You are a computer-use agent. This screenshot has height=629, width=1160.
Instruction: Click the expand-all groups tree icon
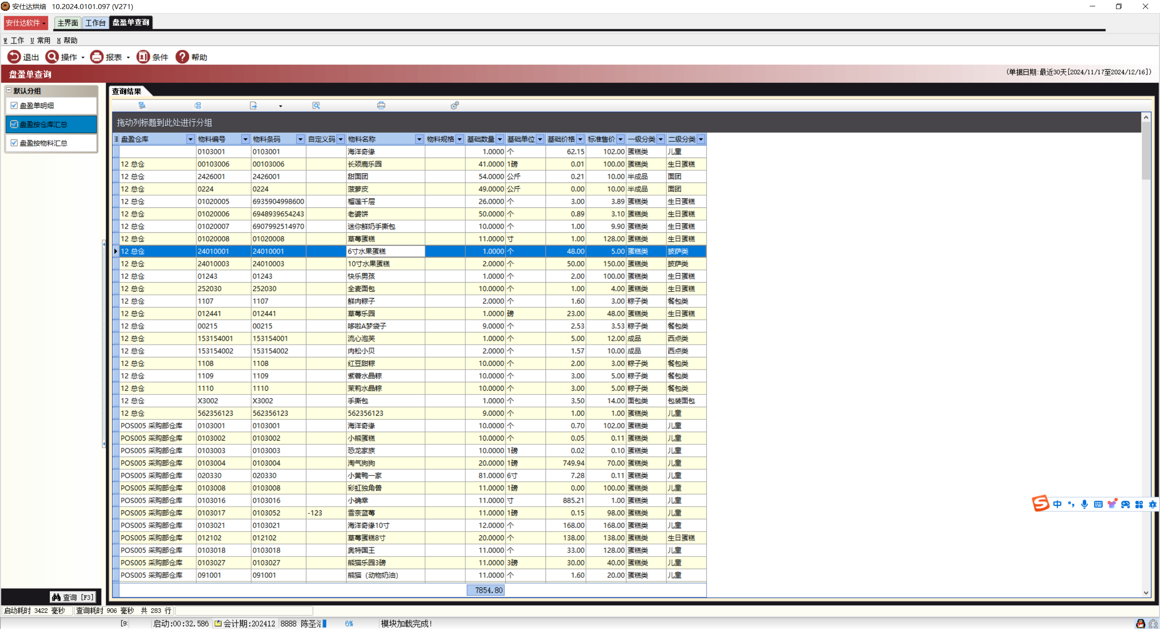coord(142,106)
